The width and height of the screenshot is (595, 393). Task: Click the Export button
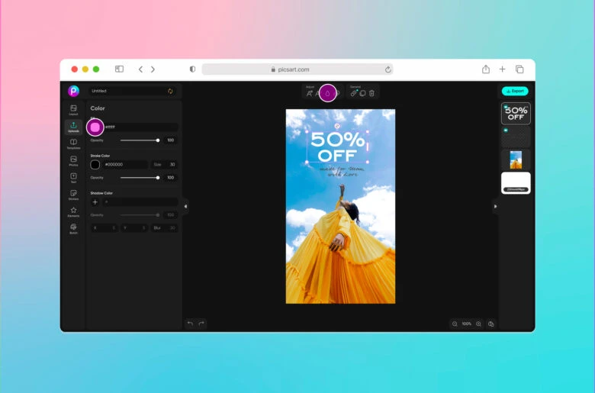tap(515, 91)
